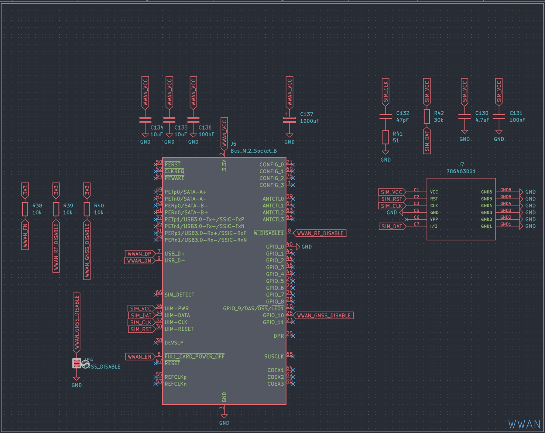This screenshot has width=545, height=433.
Task: Select the R40 10k resistor symbol
Action: pyautogui.click(x=87, y=209)
